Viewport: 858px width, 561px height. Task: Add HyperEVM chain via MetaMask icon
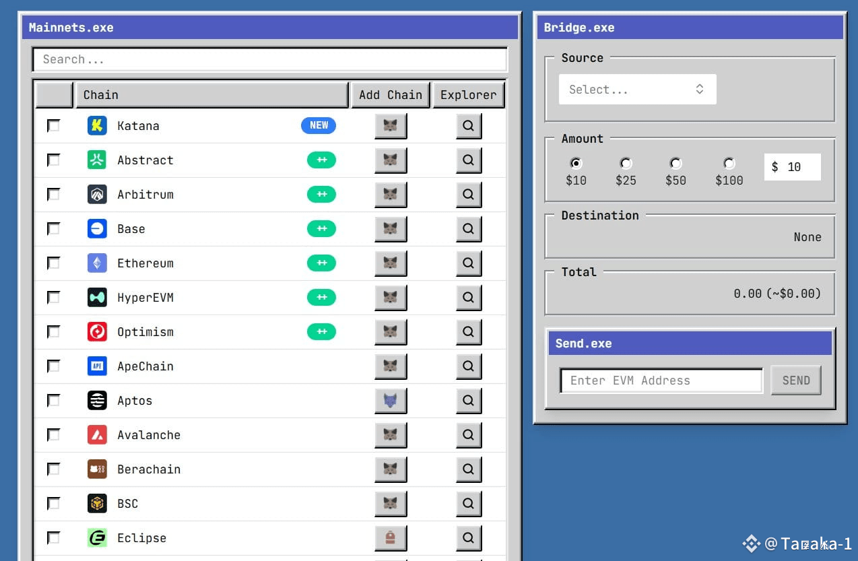[391, 298]
